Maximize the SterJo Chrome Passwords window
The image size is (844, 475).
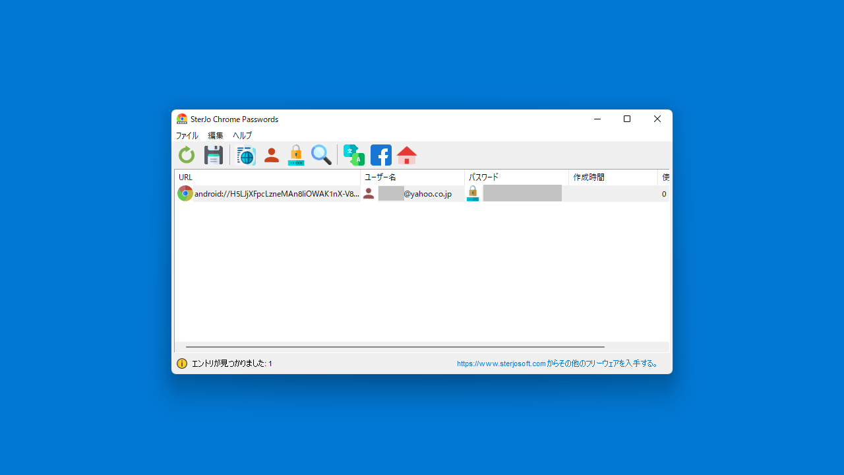pyautogui.click(x=627, y=119)
